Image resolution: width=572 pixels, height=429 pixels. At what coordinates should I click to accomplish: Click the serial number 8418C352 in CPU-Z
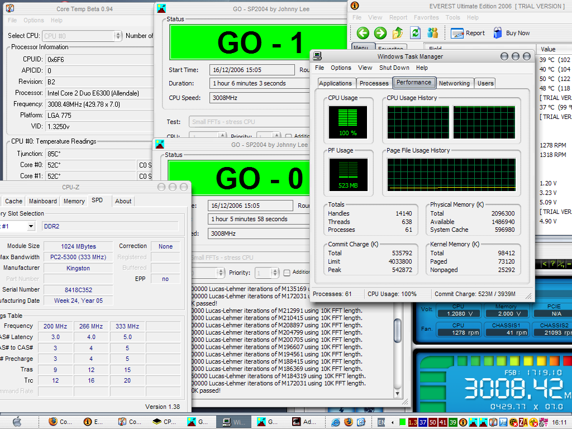(78, 290)
